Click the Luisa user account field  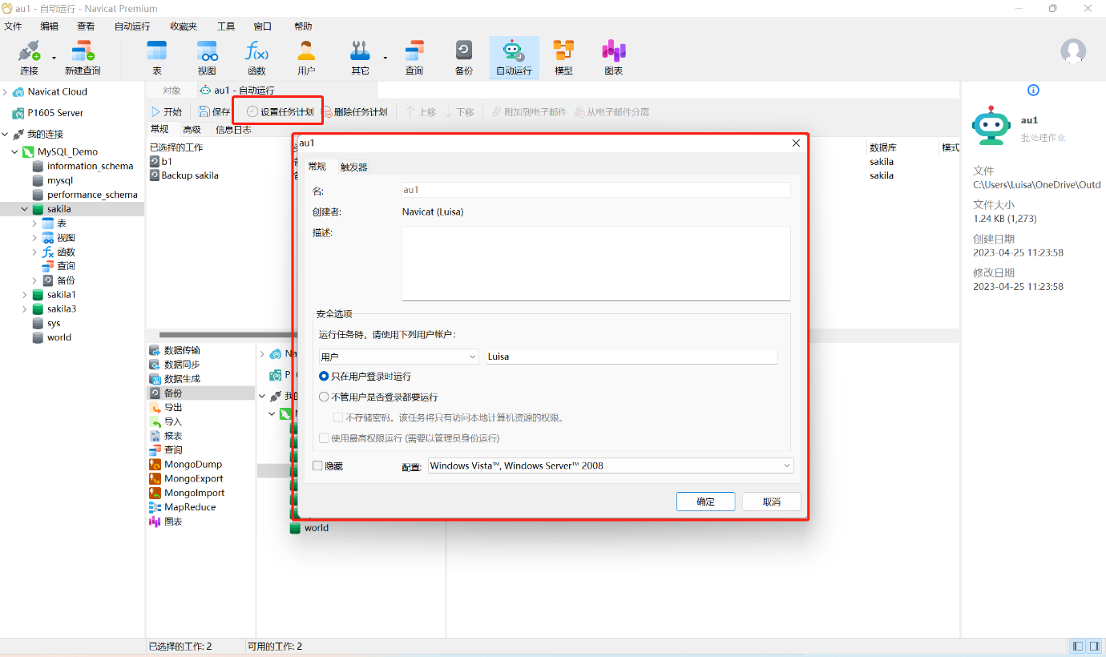coord(632,357)
